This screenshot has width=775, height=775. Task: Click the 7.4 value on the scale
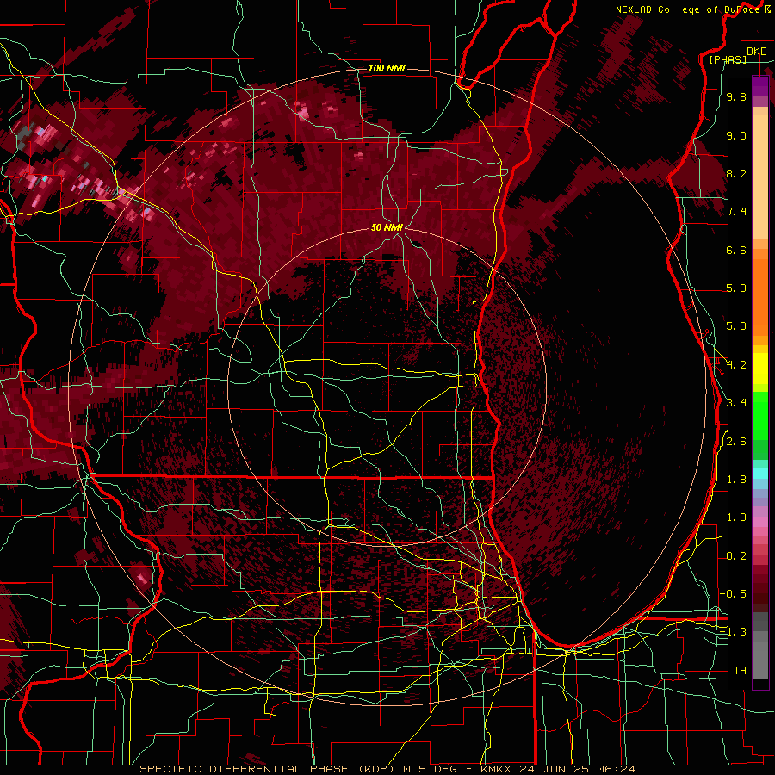(736, 212)
